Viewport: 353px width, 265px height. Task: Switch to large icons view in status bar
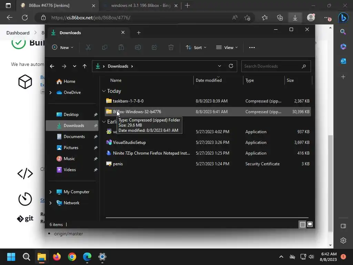click(x=310, y=224)
